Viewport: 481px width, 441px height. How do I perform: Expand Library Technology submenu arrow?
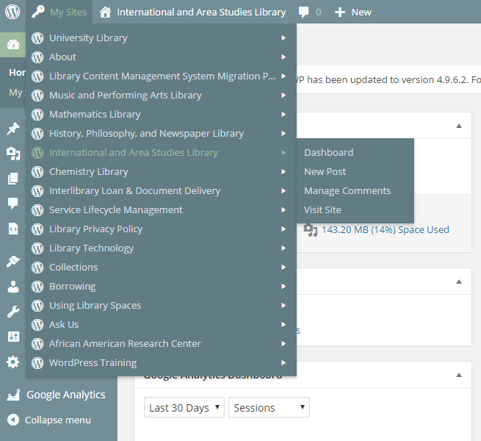pyautogui.click(x=283, y=248)
